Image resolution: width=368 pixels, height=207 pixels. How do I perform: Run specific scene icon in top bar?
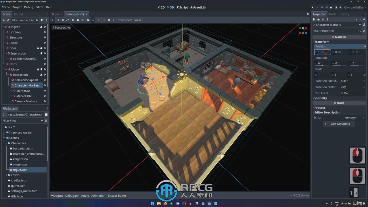336,7
